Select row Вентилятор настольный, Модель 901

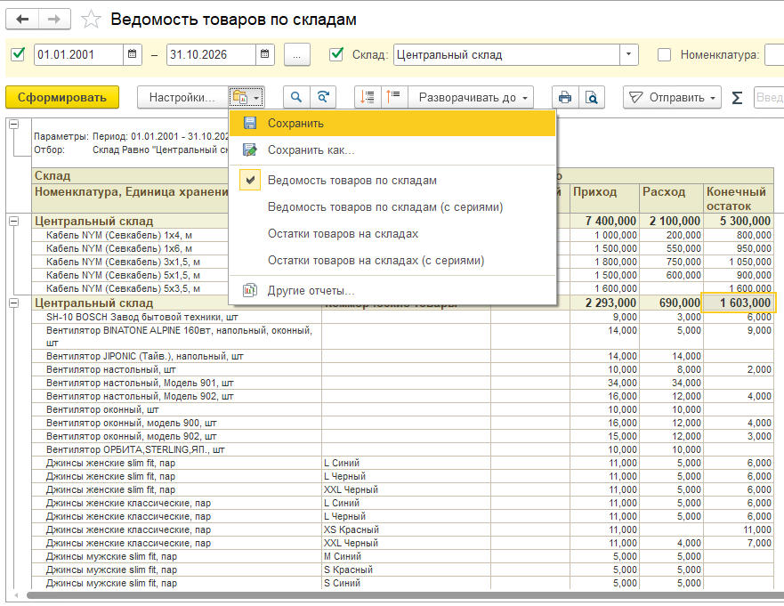176,383
